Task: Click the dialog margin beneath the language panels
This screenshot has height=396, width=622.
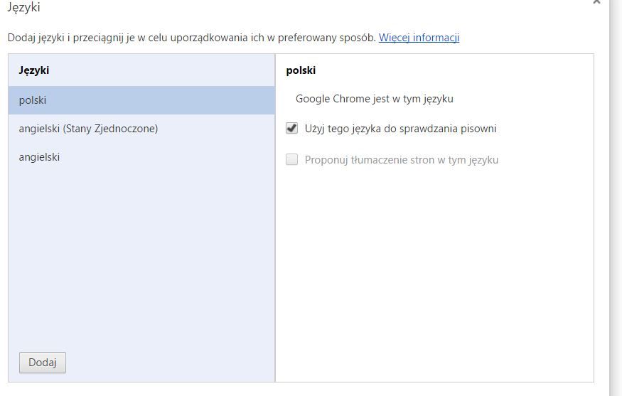Action: tap(299, 389)
